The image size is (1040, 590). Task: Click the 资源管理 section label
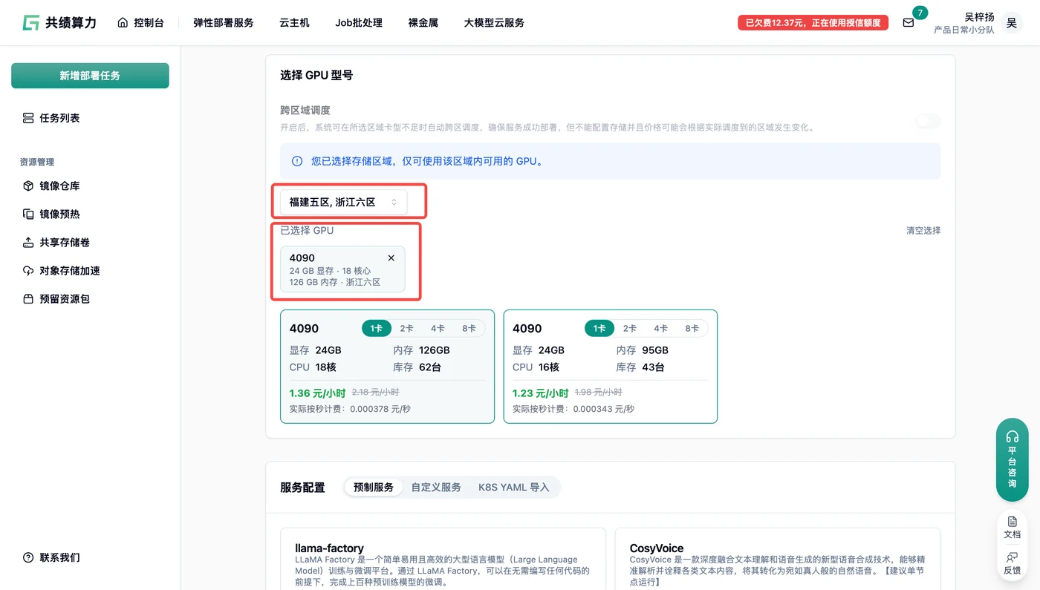pos(37,162)
